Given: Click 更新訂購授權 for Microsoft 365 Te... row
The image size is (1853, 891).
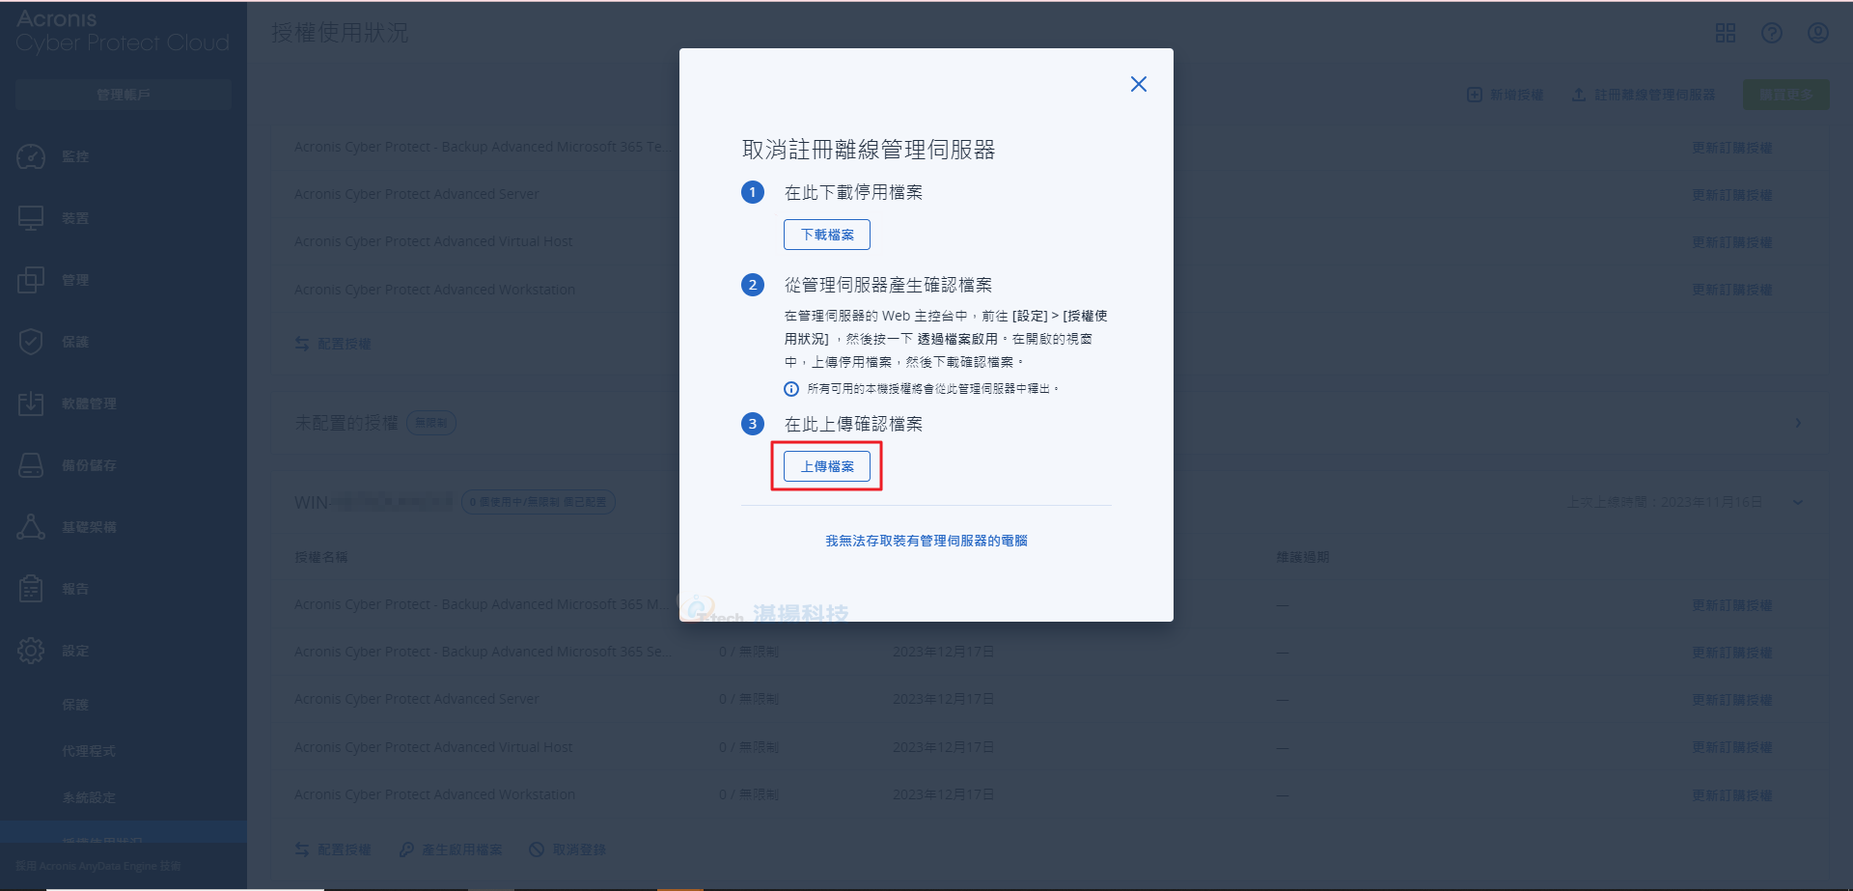Looking at the screenshot, I should click(x=1732, y=148).
